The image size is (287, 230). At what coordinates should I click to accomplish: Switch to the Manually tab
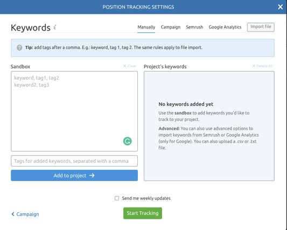point(146,27)
